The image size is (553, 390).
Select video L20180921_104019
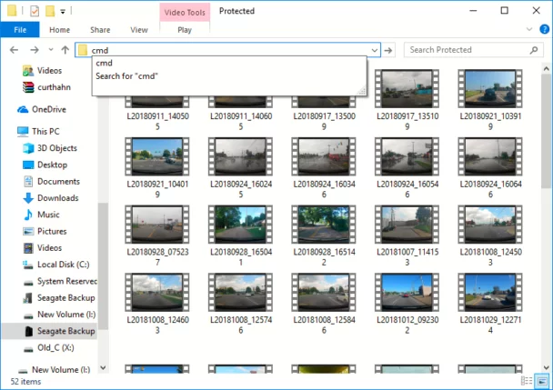[157, 168]
